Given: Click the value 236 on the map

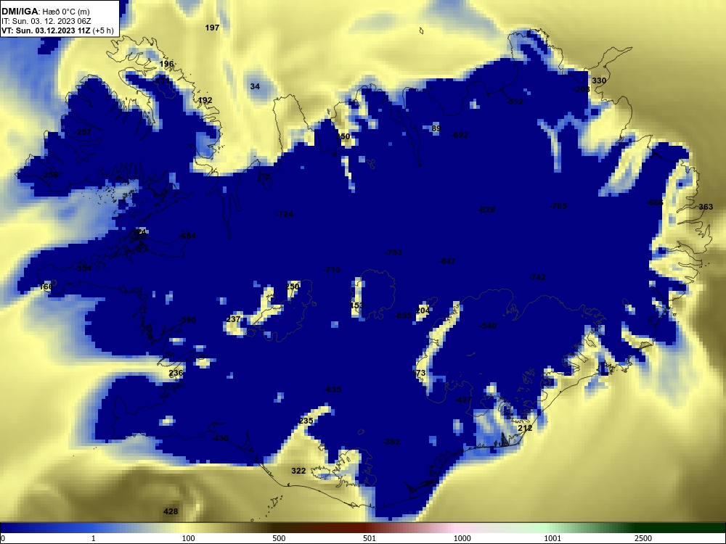Looking at the screenshot, I should 176,373.
